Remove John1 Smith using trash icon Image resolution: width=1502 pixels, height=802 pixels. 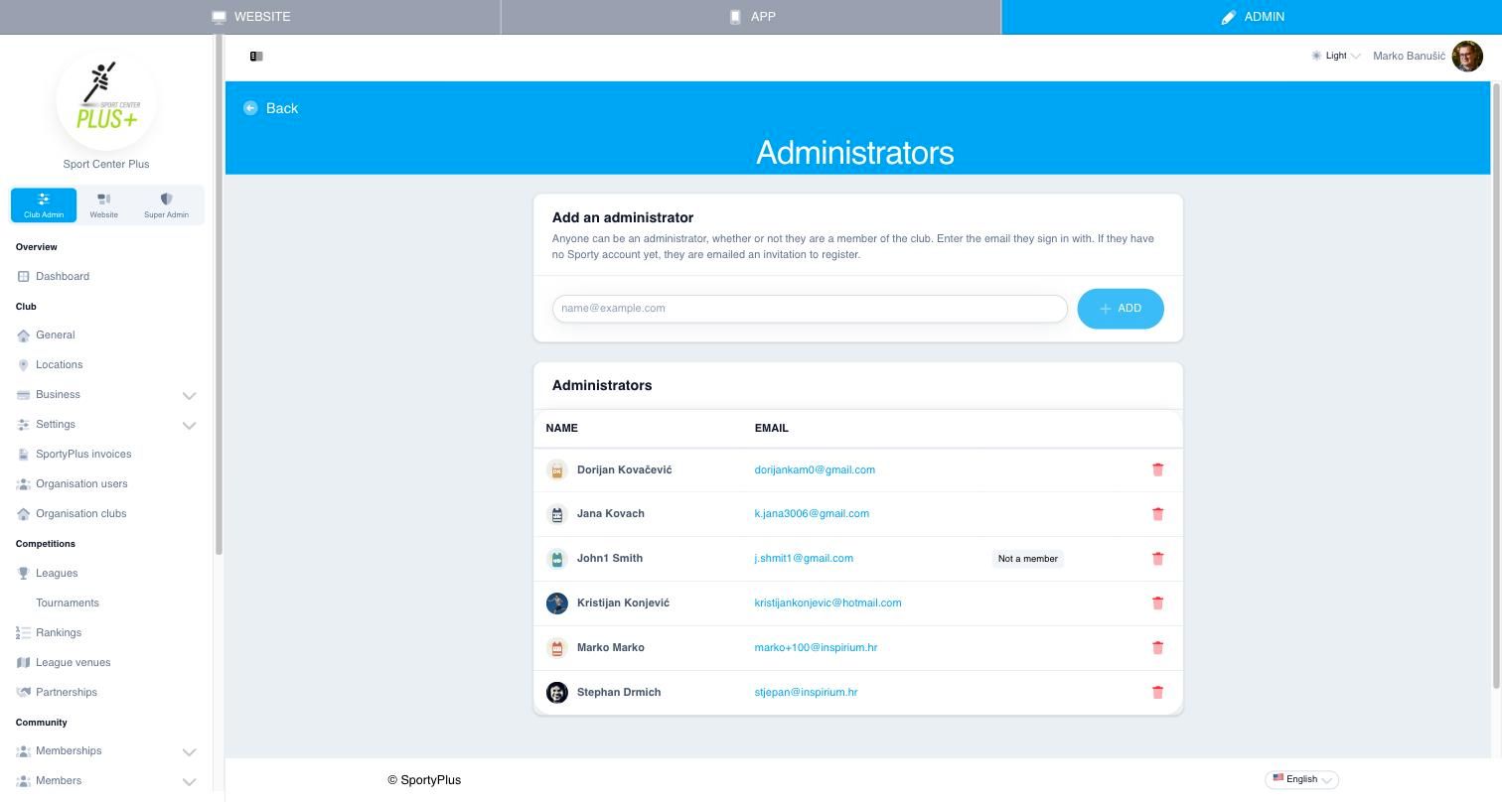1157,559
